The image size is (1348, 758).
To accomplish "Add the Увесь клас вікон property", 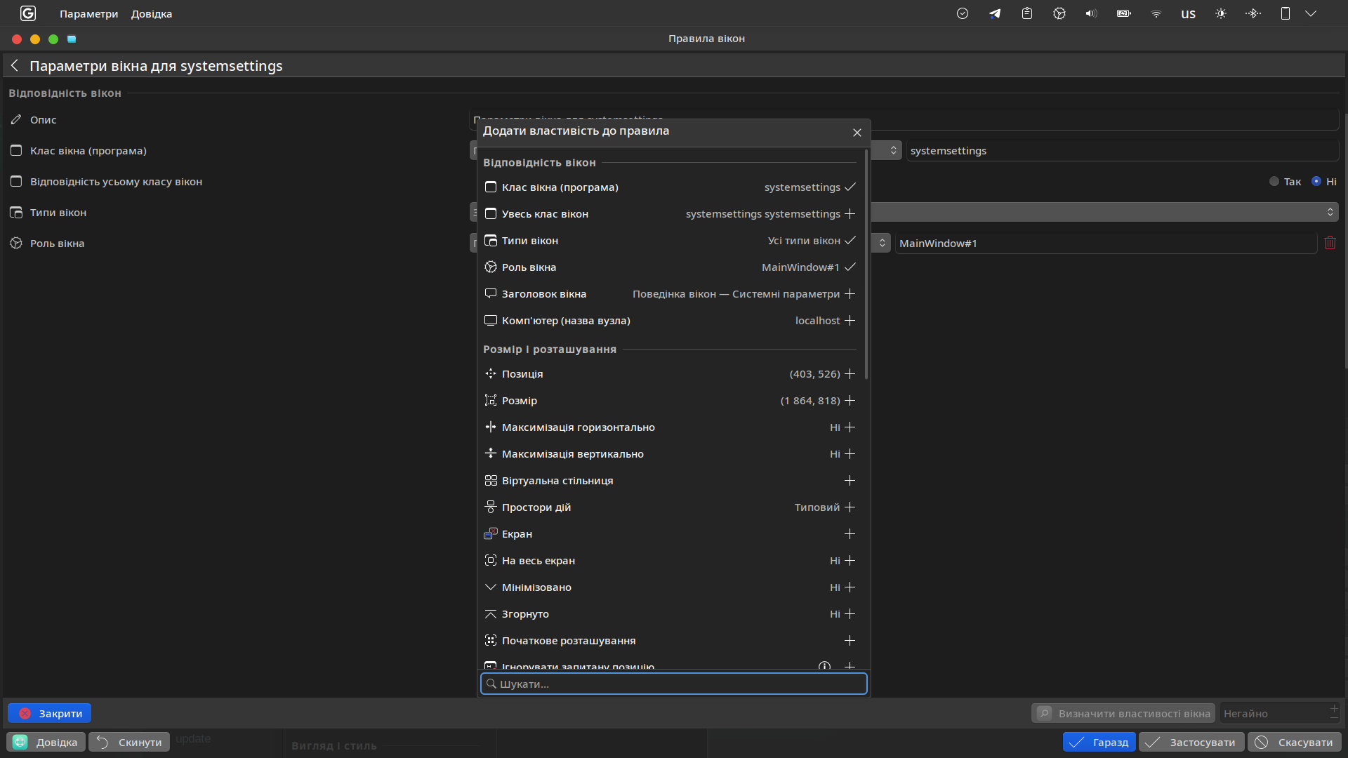I will pos(850,214).
